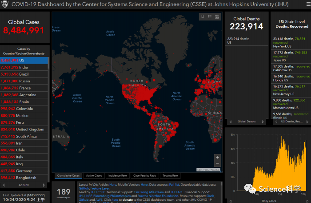Open the AWS link
Viewport: 311px width, 203px height.
point(99,199)
